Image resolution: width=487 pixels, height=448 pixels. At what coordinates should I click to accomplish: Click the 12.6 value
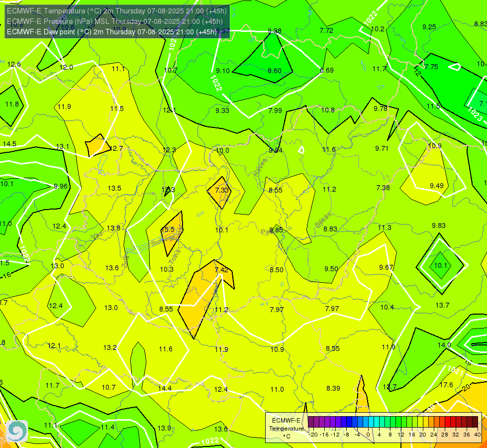point(14,64)
